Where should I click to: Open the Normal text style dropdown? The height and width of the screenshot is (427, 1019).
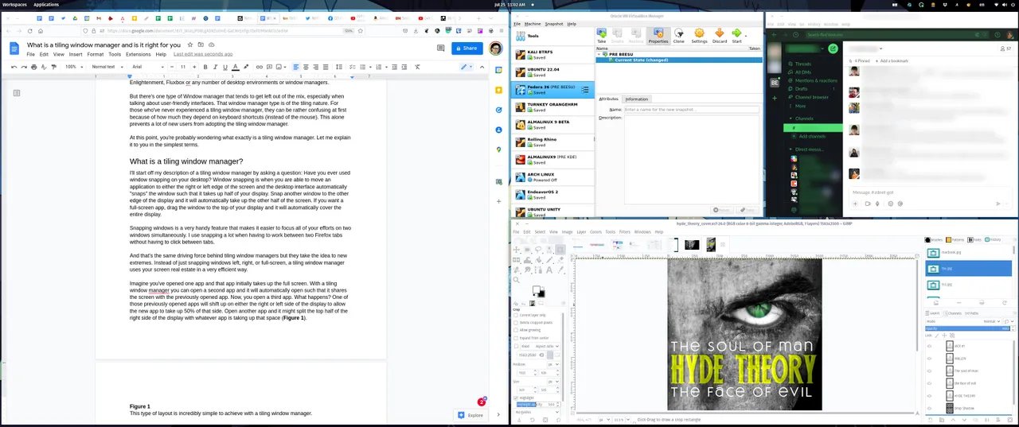point(107,67)
